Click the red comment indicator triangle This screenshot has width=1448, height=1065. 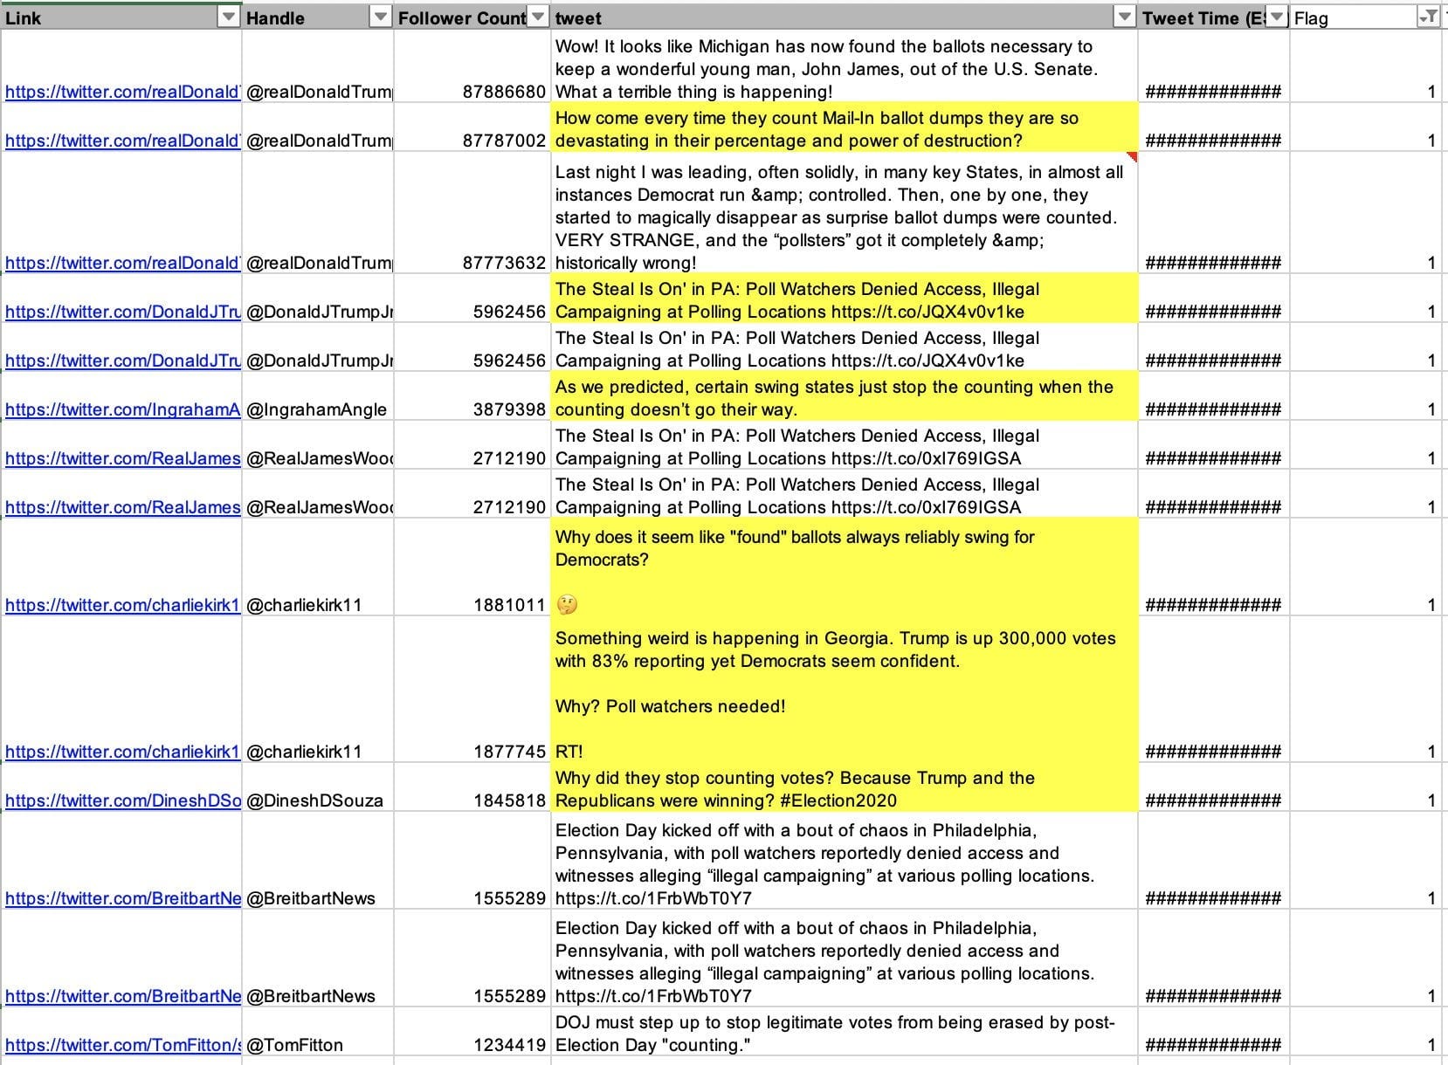(x=1132, y=157)
